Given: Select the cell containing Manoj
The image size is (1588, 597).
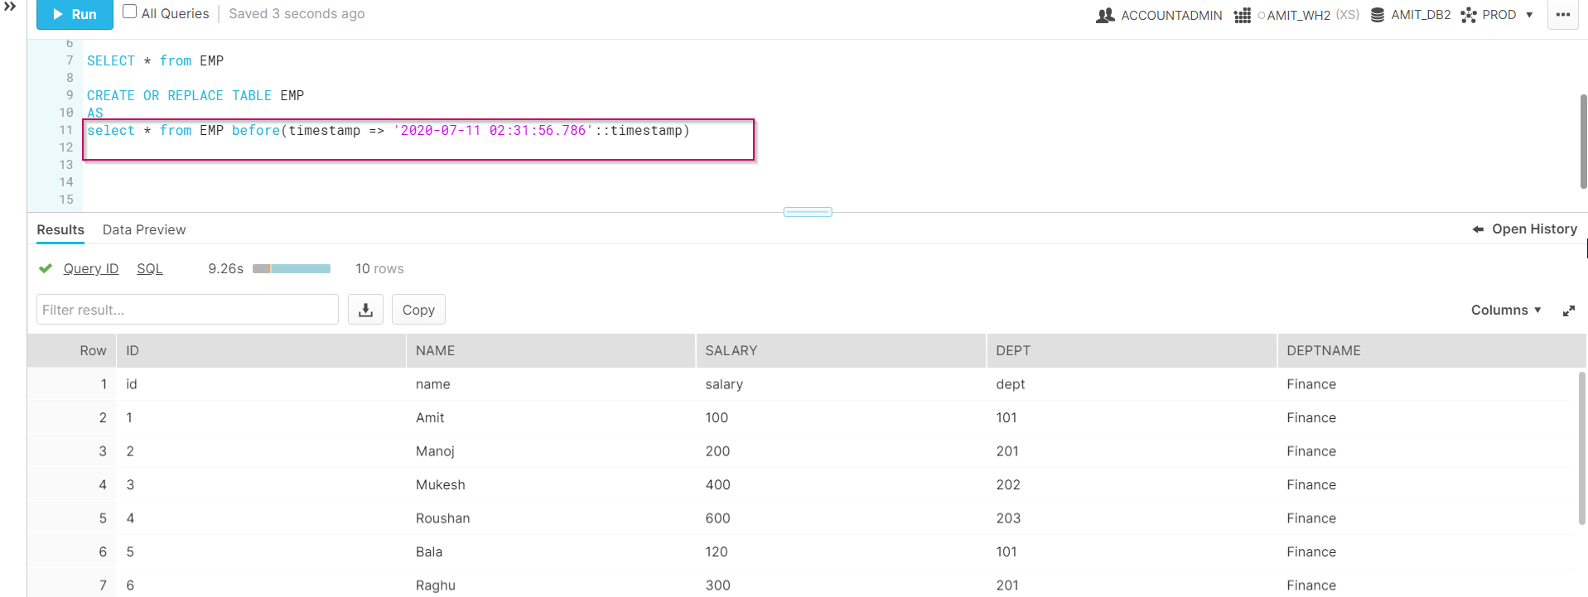Looking at the screenshot, I should click(x=551, y=451).
